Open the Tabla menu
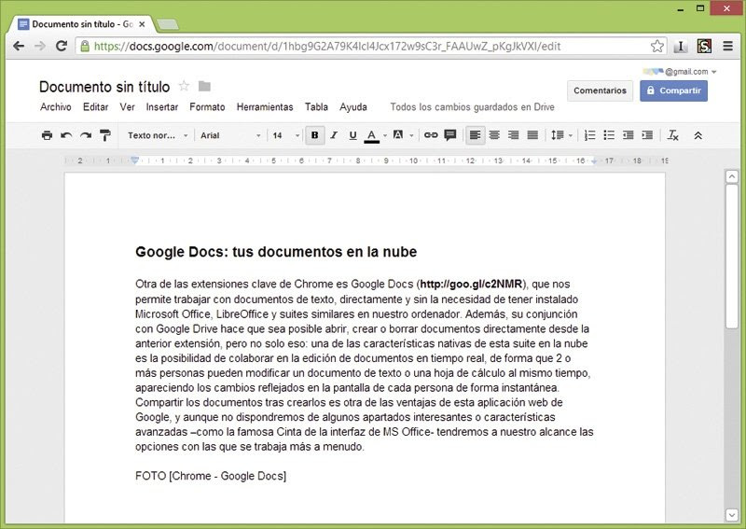746x529 pixels. [x=316, y=107]
